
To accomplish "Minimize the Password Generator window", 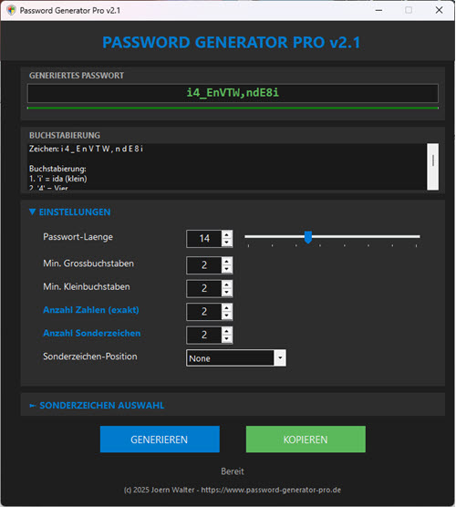I will 379,10.
